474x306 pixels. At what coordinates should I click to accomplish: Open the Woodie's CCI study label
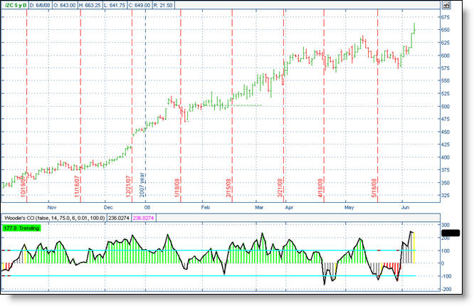click(54, 218)
